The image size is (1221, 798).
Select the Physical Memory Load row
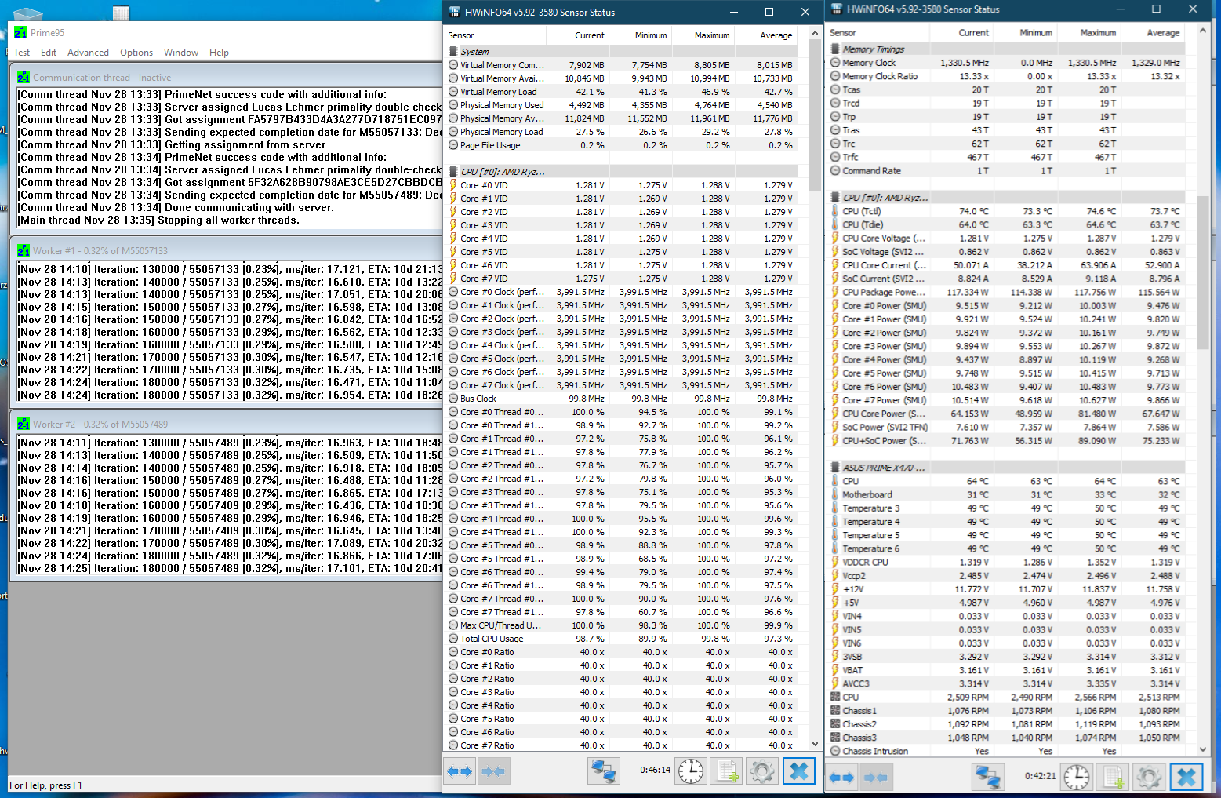point(621,132)
